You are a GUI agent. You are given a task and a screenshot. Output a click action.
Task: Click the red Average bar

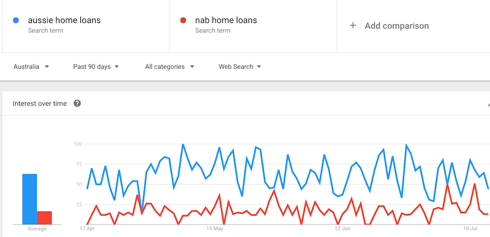45,218
